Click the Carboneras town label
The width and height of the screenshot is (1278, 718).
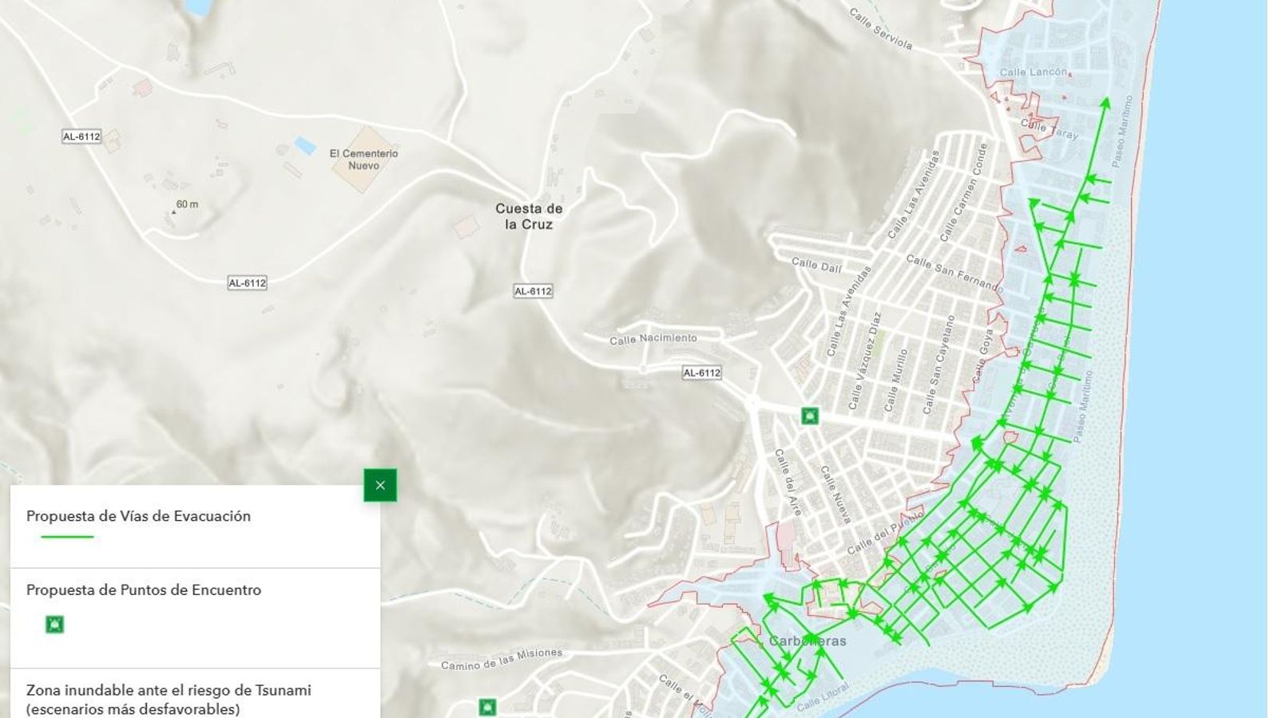click(807, 641)
